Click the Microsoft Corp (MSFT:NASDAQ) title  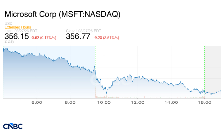coord(63,14)
